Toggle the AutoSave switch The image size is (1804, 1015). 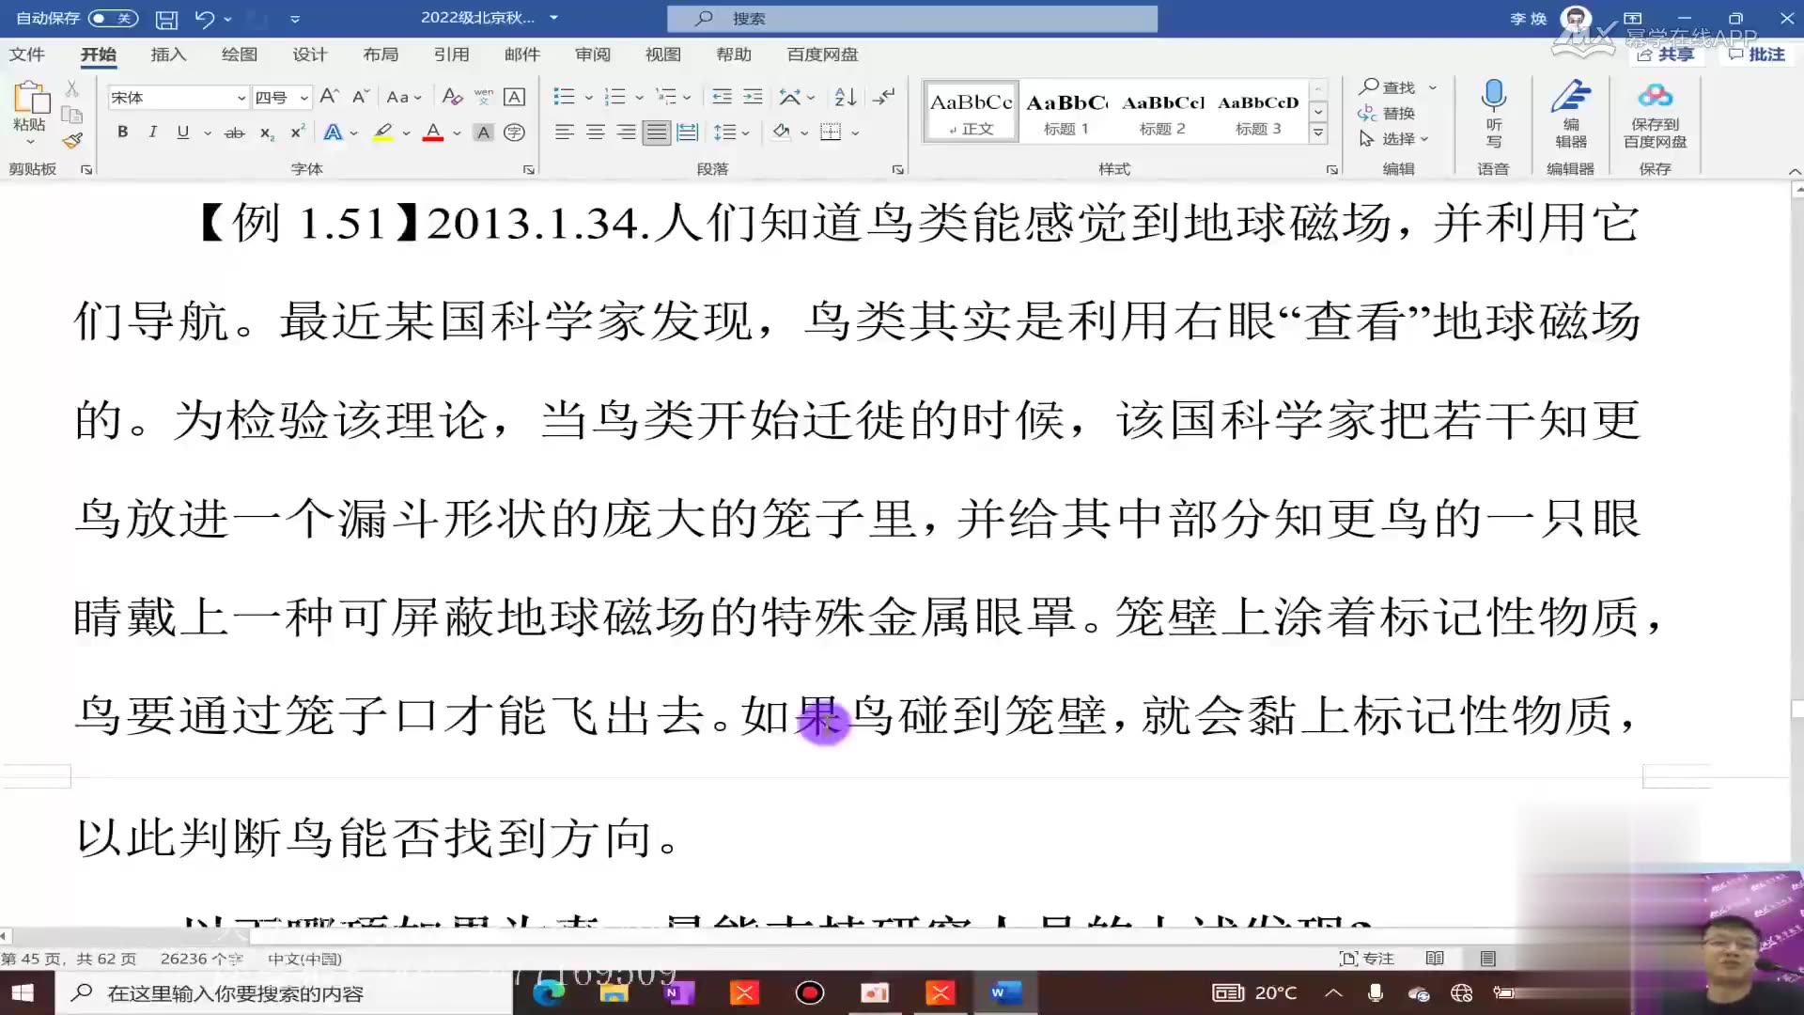(x=113, y=18)
